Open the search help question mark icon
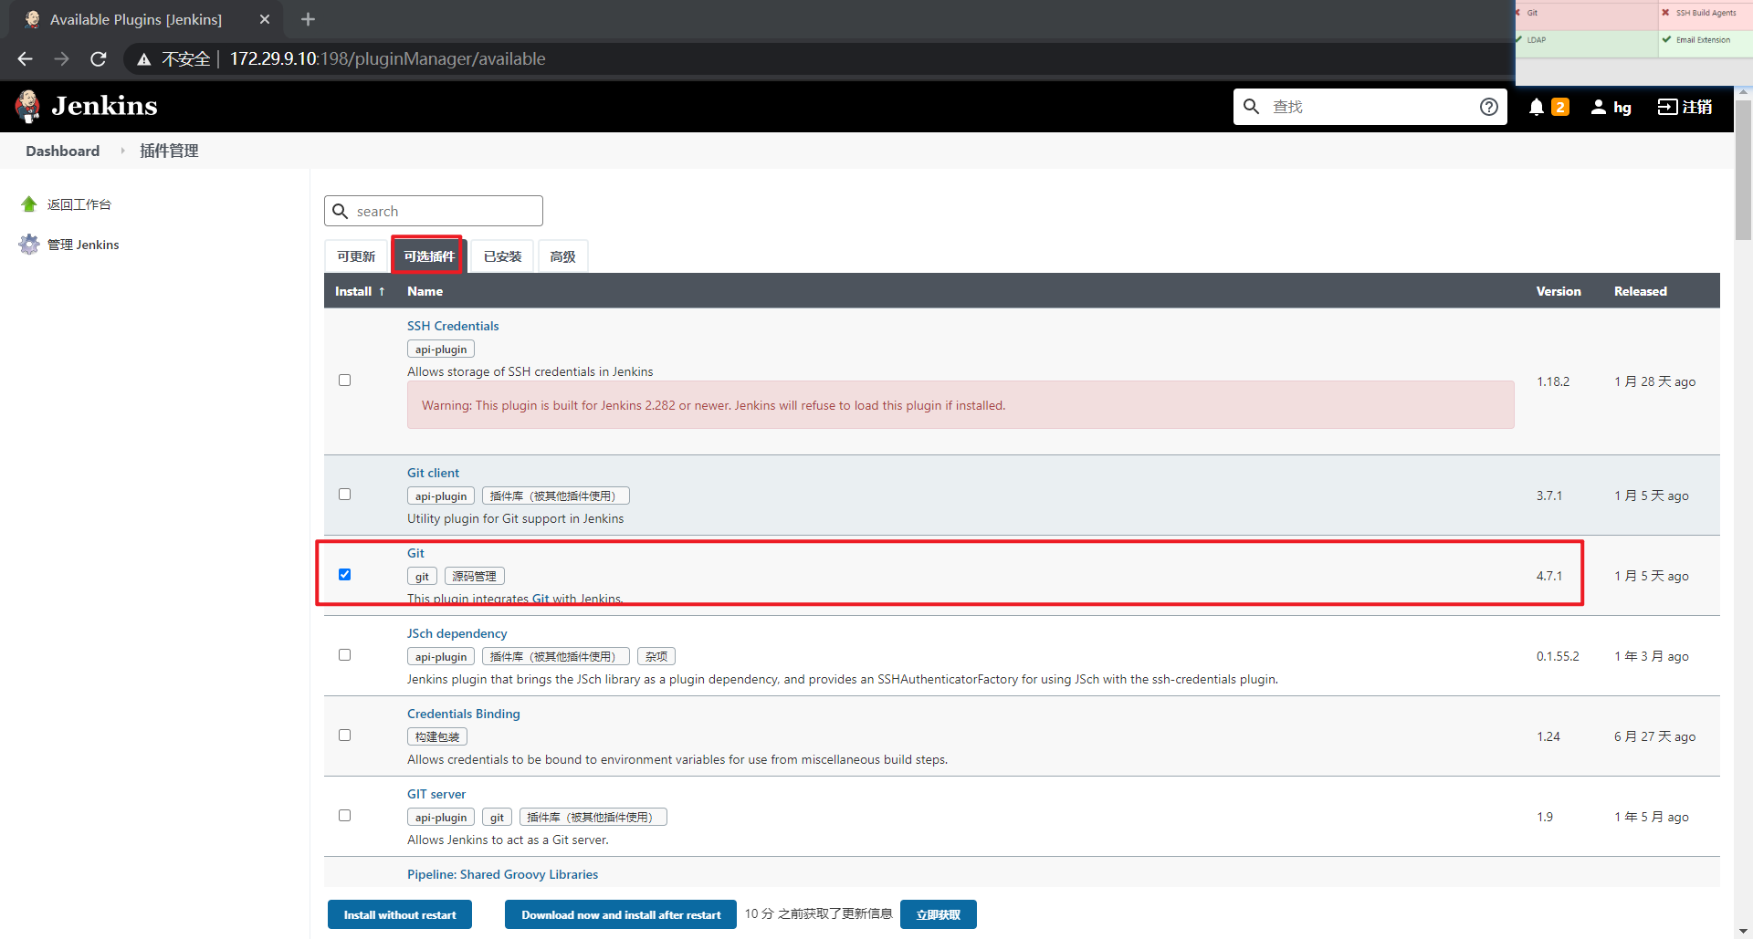This screenshot has height=939, width=1753. 1489,107
